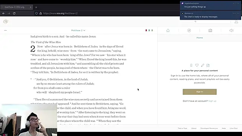Open the library books icon
242x136 pixels.
210,30
